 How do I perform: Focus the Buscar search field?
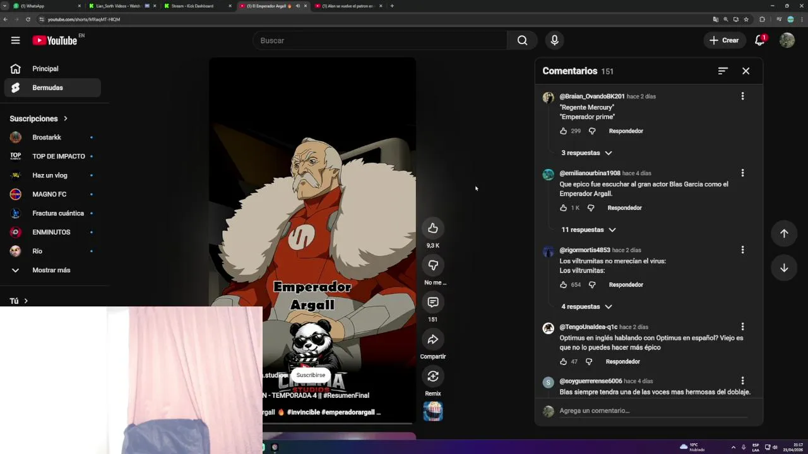[x=379, y=40]
